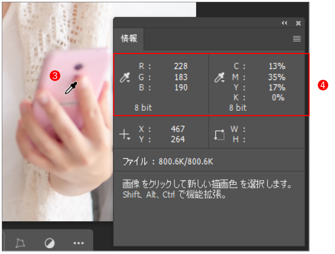Screen dimensions: 335x254
Task: Click the K value 0% readout
Action: tap(278, 98)
